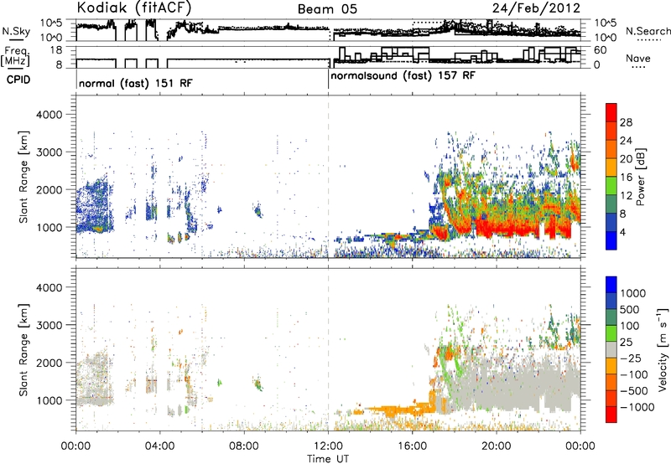Click the "Freq. [MHz]" axis label
Screen dimensions: 671x464
(x=15, y=56)
